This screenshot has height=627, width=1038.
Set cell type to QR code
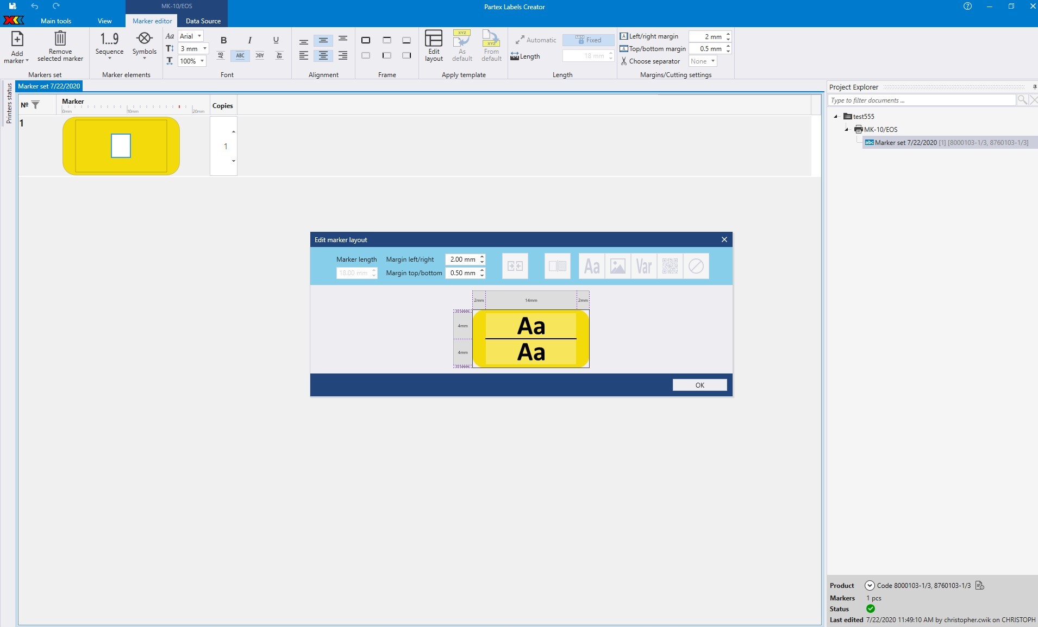pyautogui.click(x=670, y=266)
